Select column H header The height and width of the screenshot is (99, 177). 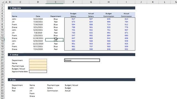pos(109,2)
